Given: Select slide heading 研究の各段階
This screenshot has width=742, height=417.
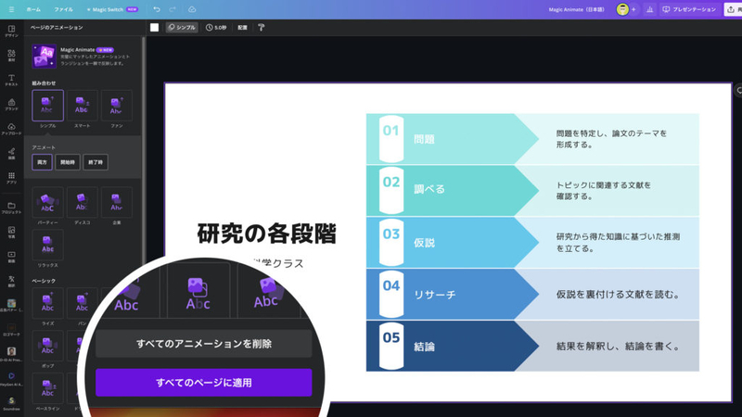Looking at the screenshot, I should point(266,234).
